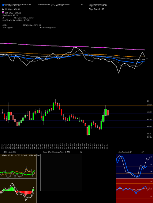The height and width of the screenshot is (203, 153).
Task: Select the MACD: 458.81, 453.02, 5.79 D line
Action: pyautogui.click(x=16, y=20)
